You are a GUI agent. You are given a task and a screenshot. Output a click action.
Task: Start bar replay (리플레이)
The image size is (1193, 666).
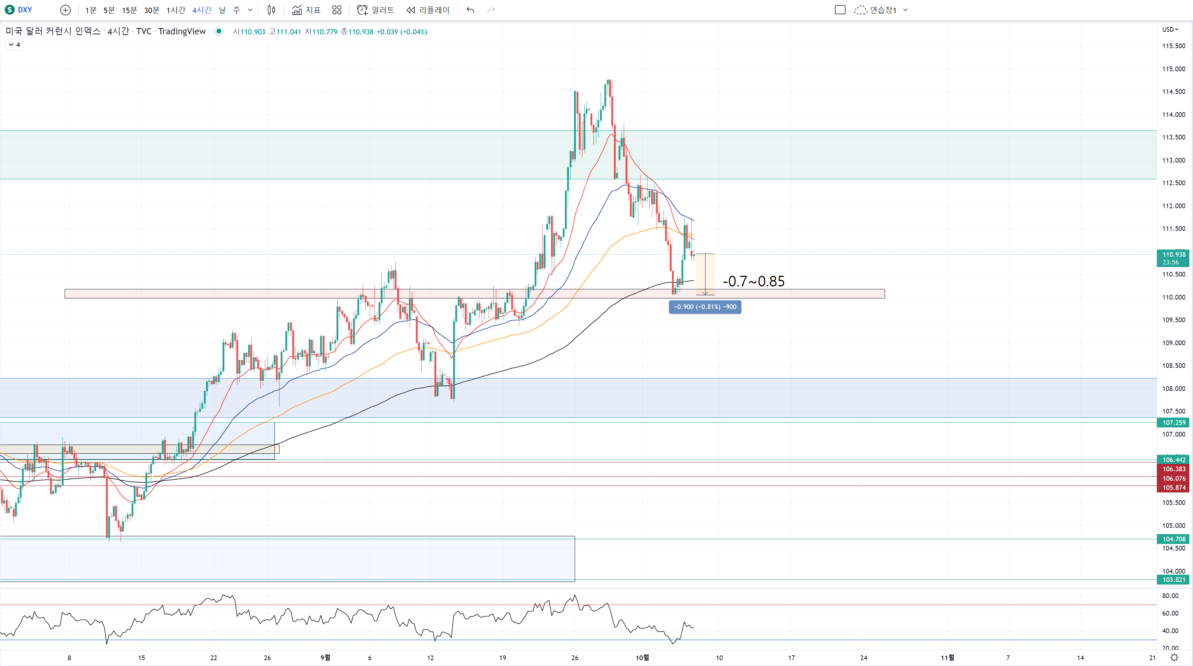(x=428, y=10)
